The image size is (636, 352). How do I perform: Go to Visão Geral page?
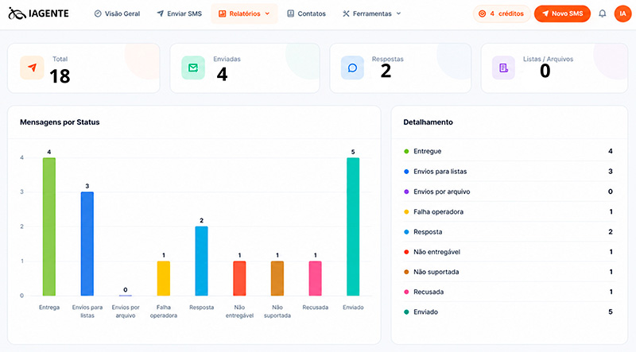click(x=117, y=14)
